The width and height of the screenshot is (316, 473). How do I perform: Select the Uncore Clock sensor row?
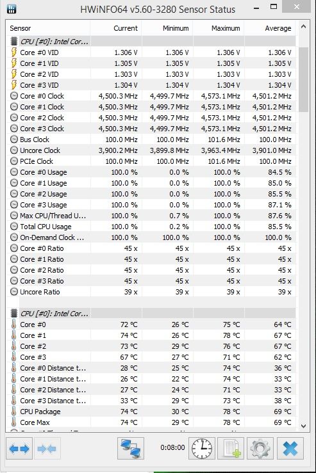pos(151,150)
